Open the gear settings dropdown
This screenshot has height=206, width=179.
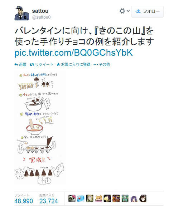[124, 11]
